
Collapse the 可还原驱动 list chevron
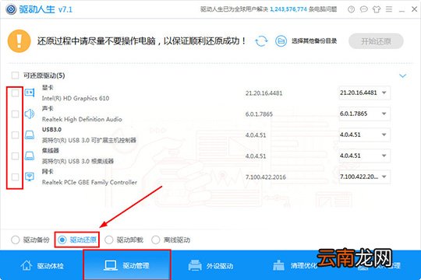point(402,75)
